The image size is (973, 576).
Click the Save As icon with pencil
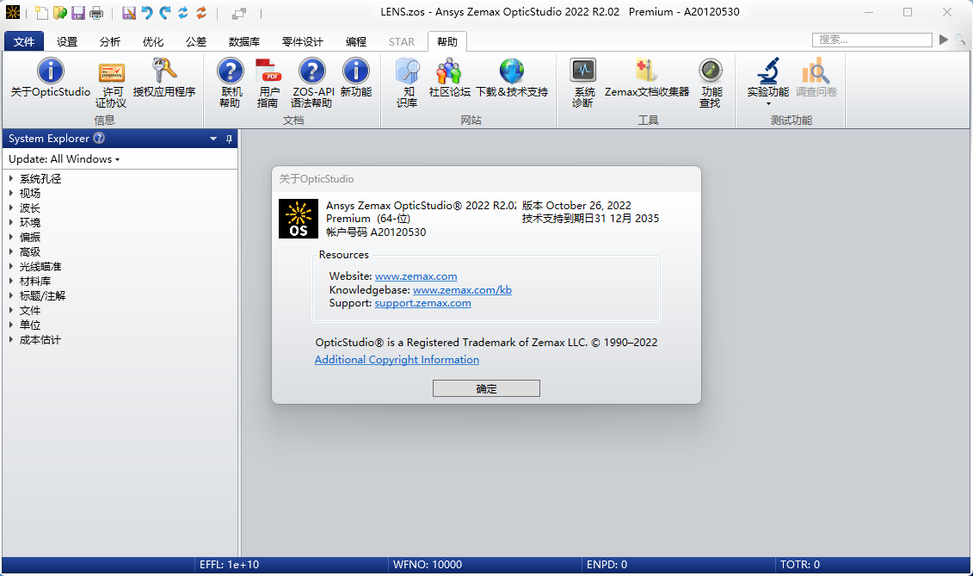[129, 12]
